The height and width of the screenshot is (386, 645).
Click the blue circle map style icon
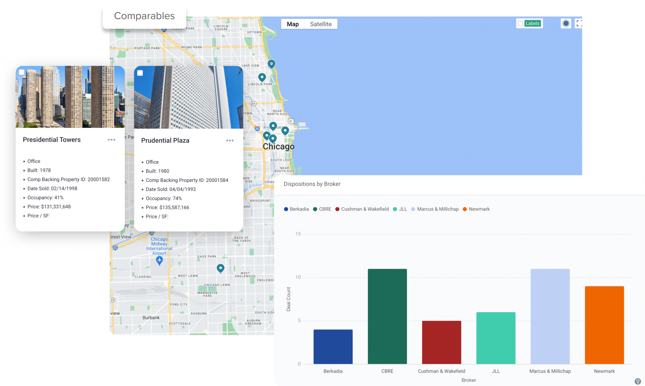point(566,23)
